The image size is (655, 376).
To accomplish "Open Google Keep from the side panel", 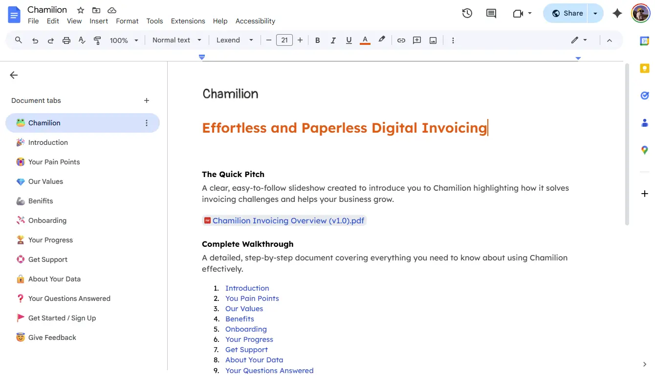I will click(644, 68).
